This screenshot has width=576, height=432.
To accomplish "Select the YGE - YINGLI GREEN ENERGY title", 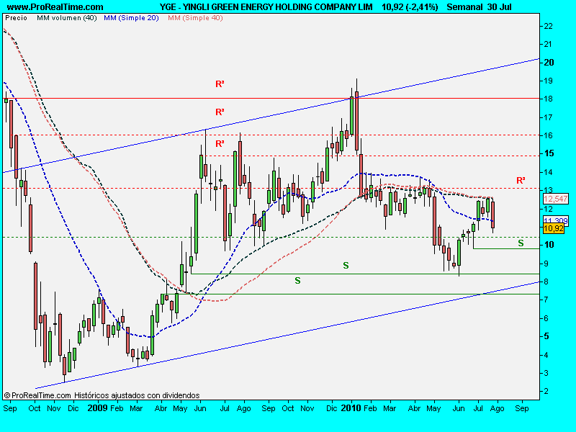I will point(266,7).
